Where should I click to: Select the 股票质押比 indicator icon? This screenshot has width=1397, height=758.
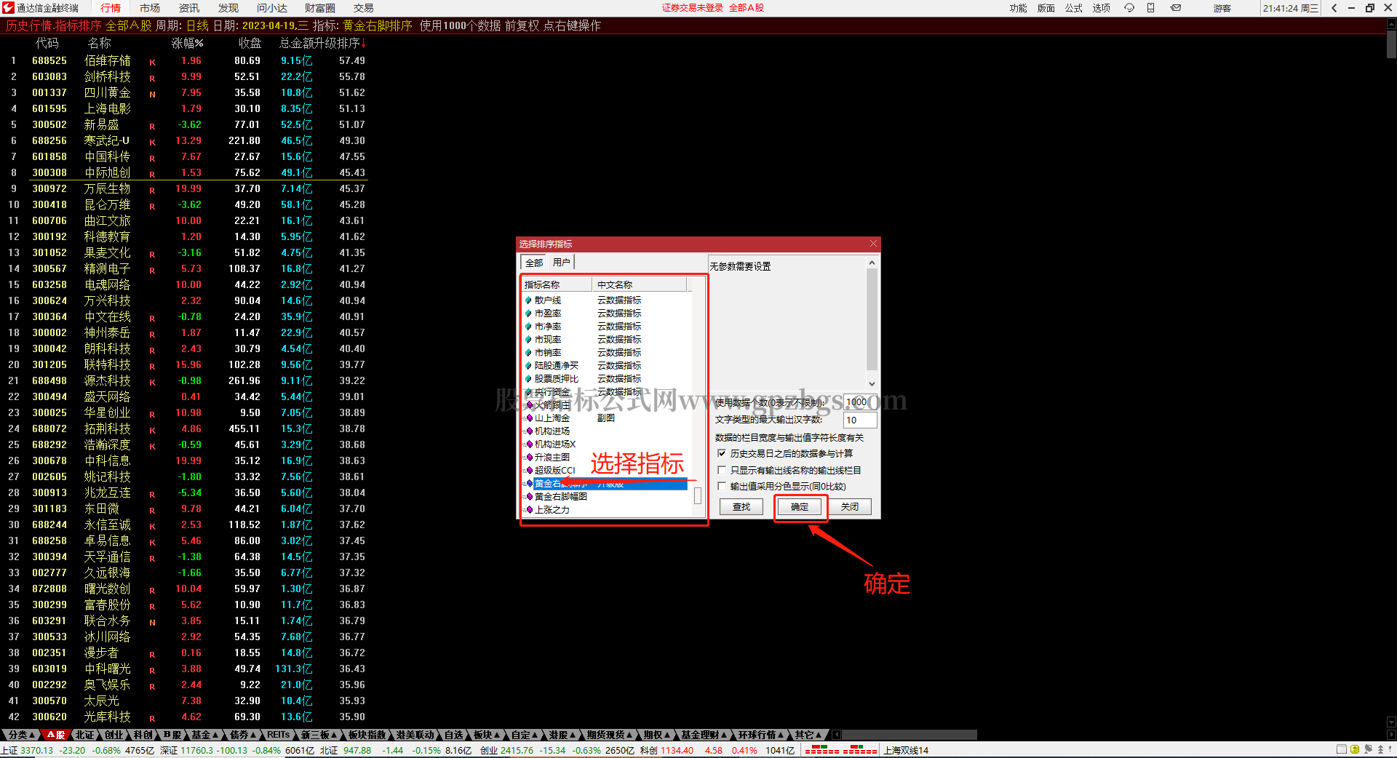[x=529, y=379]
